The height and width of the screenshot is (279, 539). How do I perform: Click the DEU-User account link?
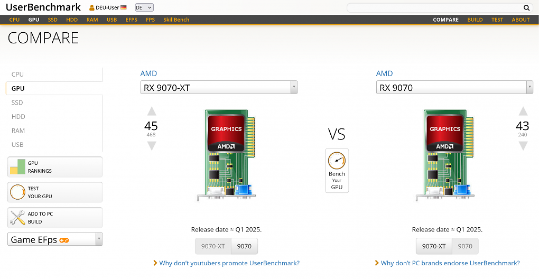click(107, 7)
